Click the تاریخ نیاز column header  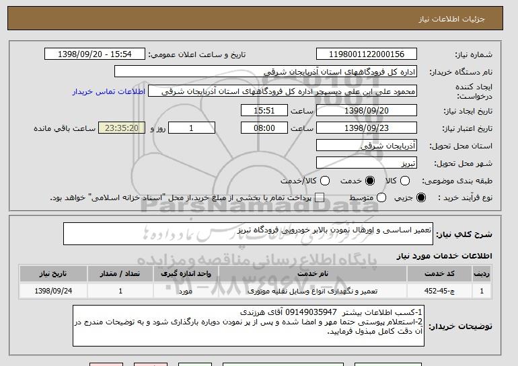[53, 274]
